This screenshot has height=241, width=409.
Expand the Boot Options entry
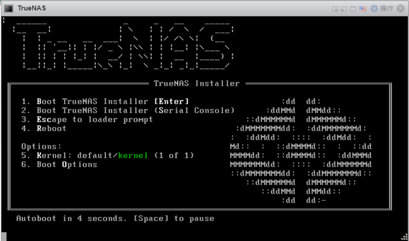click(x=59, y=165)
